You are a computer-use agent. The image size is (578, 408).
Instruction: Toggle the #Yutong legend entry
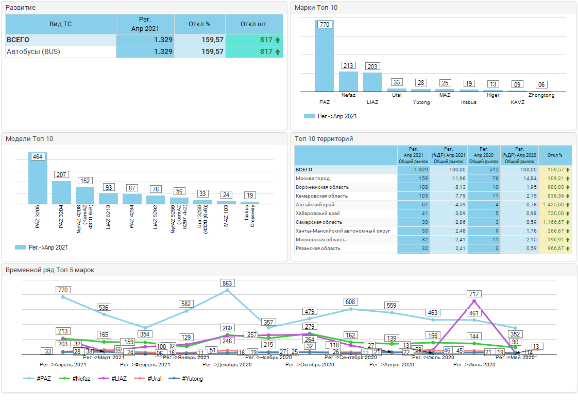pos(188,379)
